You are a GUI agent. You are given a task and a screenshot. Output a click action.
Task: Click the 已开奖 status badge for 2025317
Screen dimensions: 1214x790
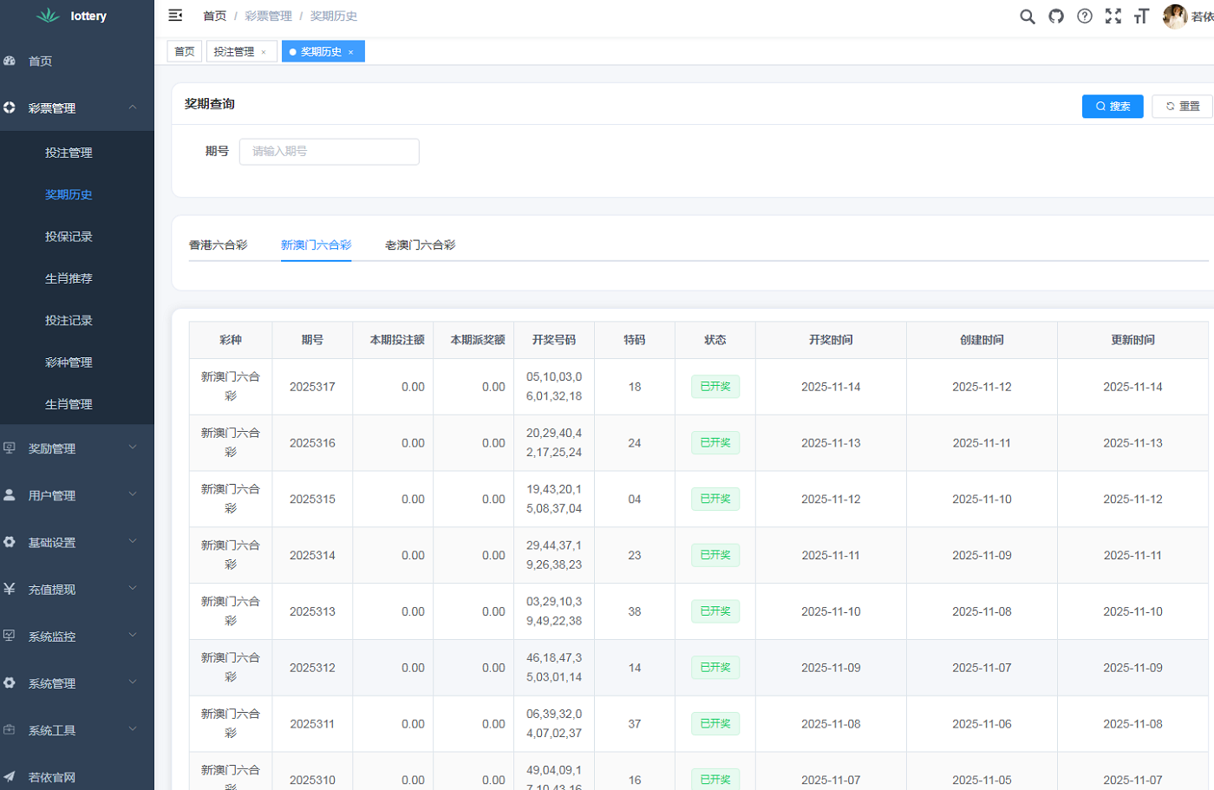point(715,387)
